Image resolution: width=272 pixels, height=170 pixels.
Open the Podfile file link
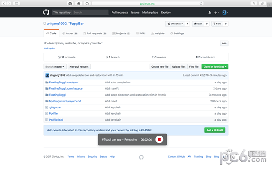(x=53, y=114)
